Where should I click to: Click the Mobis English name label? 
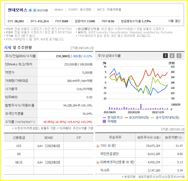coord(59,10)
